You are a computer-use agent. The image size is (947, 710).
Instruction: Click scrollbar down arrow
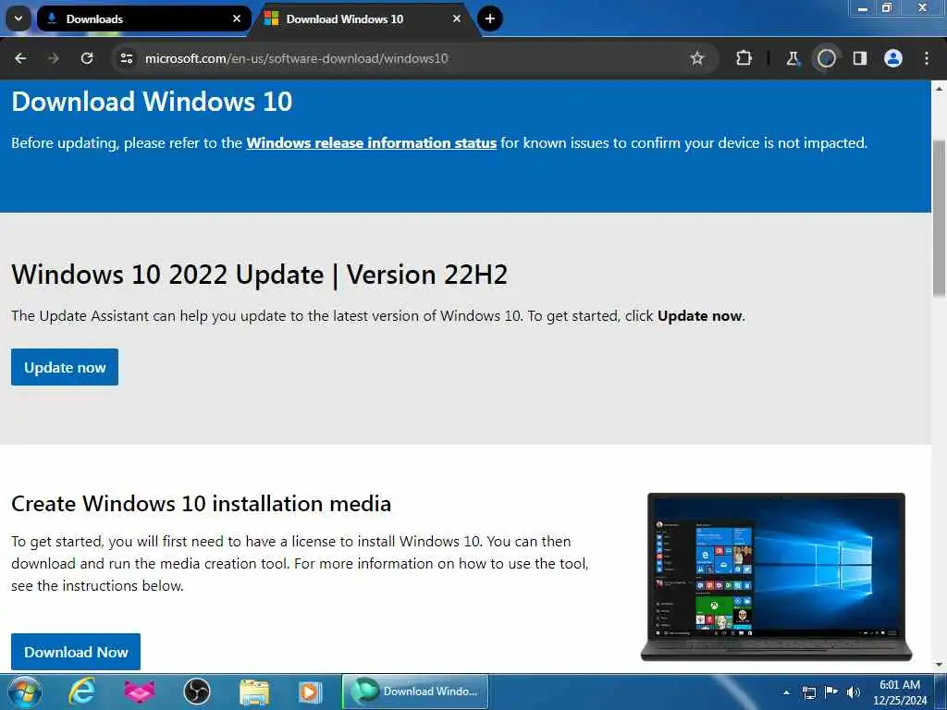939,665
